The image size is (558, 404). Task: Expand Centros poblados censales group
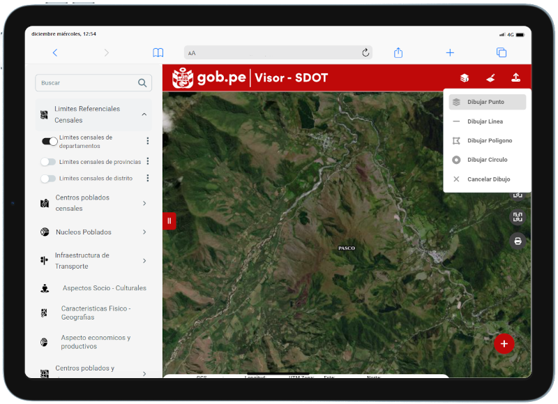(144, 203)
